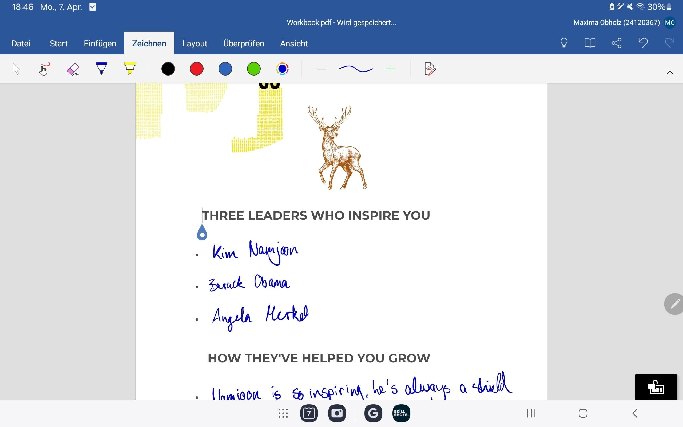Open the Skillshare app in taskbar

(x=401, y=413)
